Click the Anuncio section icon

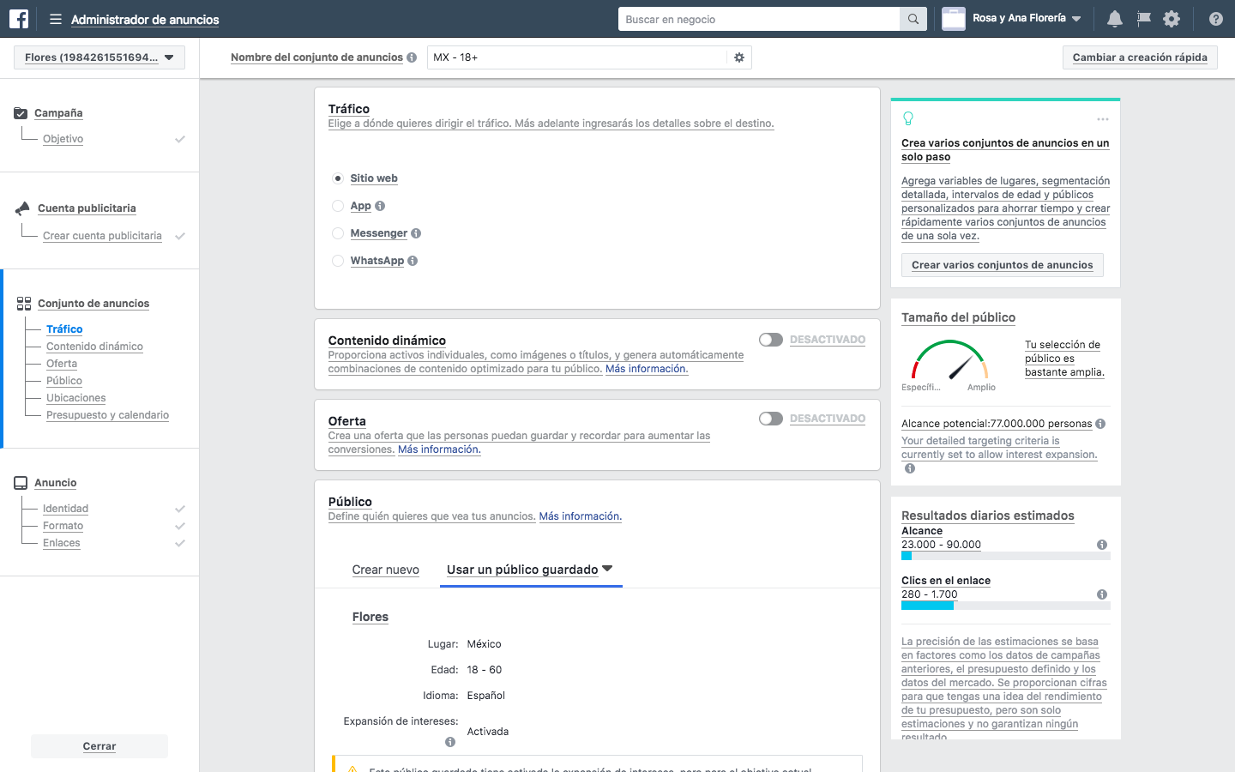[x=21, y=483]
